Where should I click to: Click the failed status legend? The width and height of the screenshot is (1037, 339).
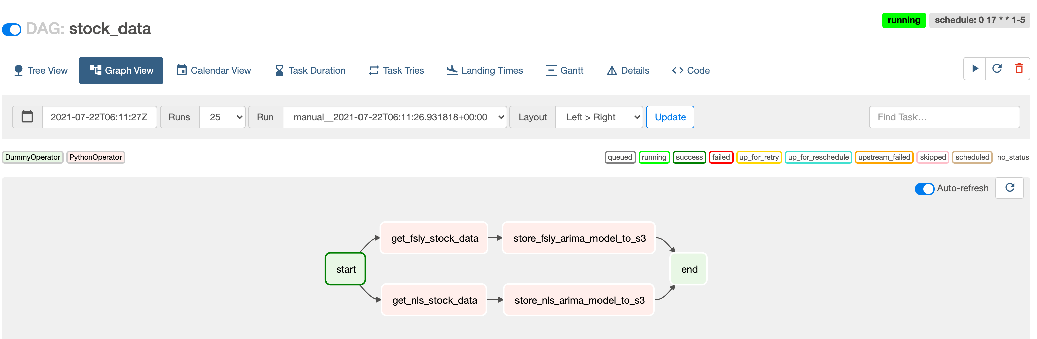pos(721,157)
